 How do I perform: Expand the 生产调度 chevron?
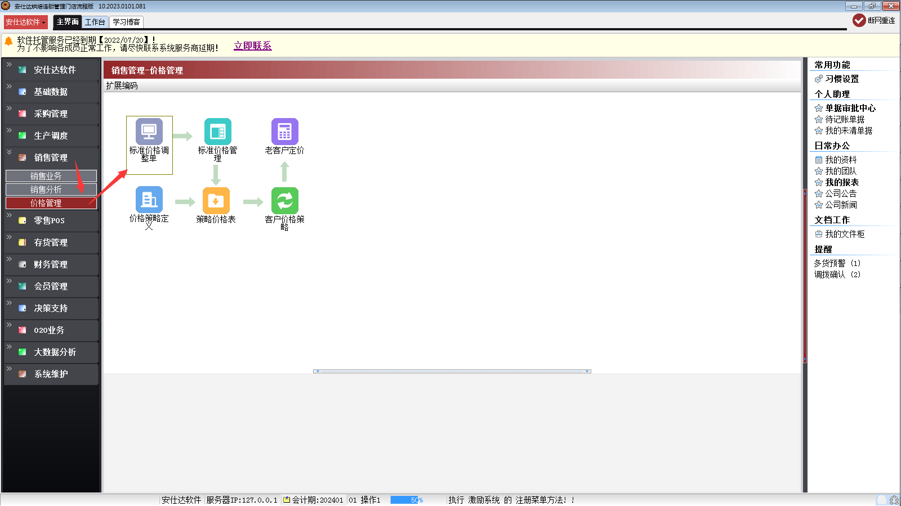9,130
